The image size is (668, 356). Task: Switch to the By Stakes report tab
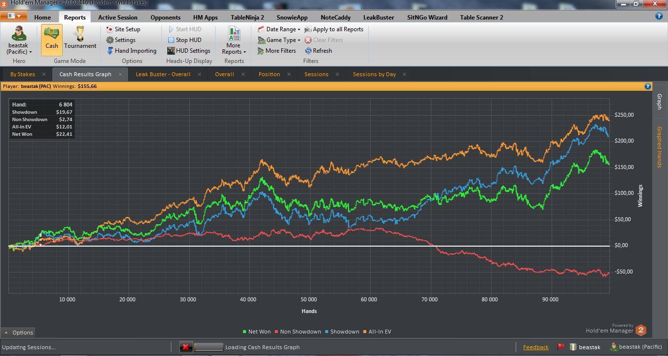[x=22, y=74]
